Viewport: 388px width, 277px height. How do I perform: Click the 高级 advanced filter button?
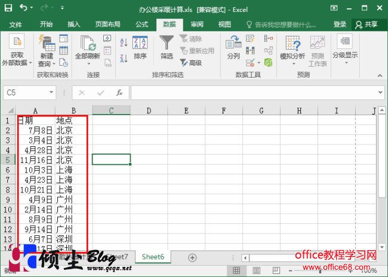190,63
